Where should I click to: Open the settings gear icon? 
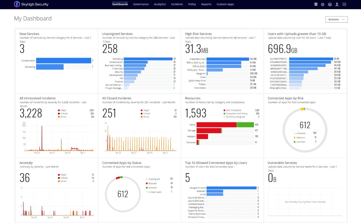(x=323, y=4)
